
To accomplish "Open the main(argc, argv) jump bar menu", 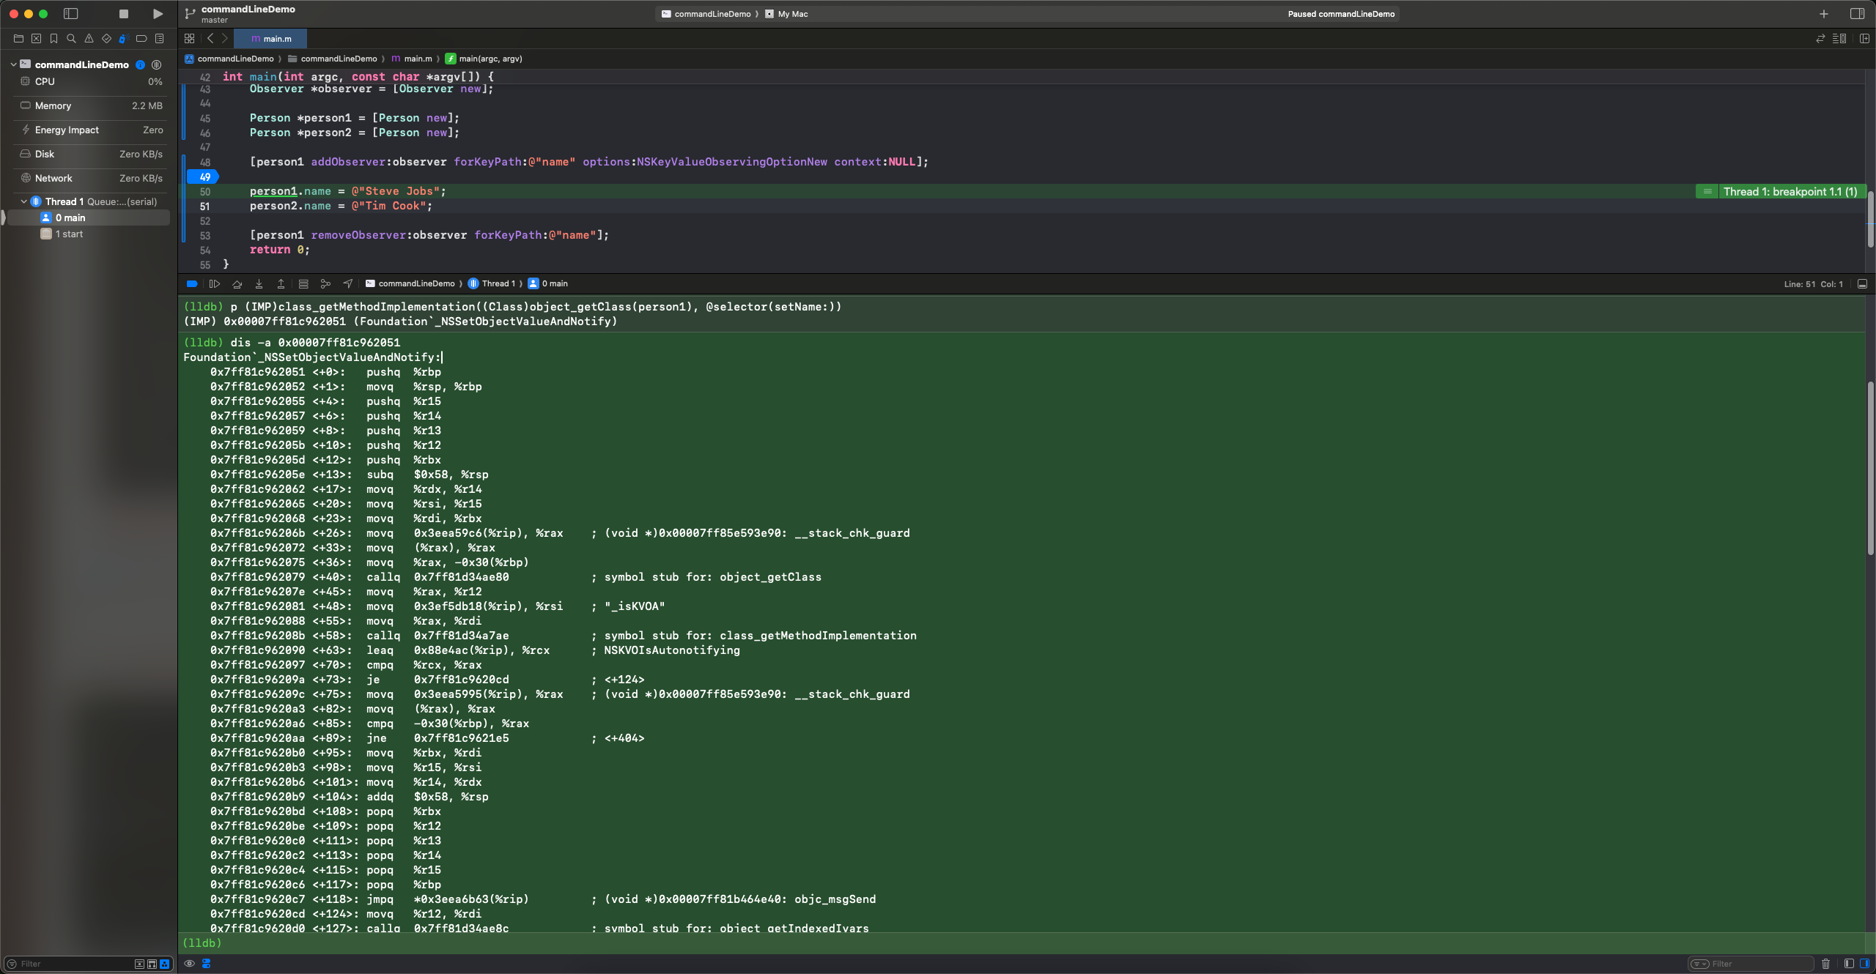I will pyautogui.click(x=490, y=59).
